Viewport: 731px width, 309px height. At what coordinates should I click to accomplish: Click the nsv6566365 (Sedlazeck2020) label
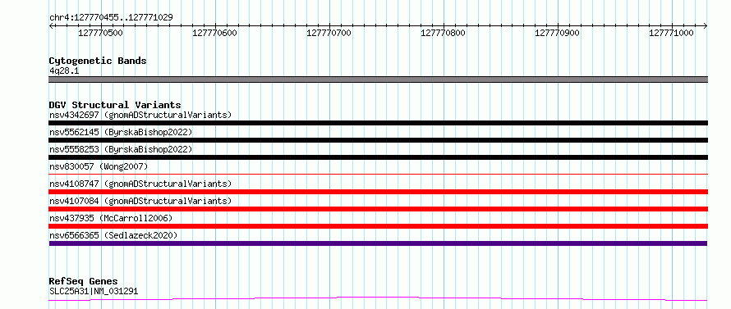coord(113,235)
